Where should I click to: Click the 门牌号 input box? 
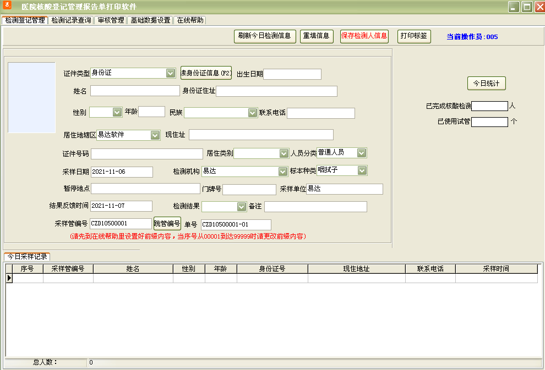coord(249,190)
